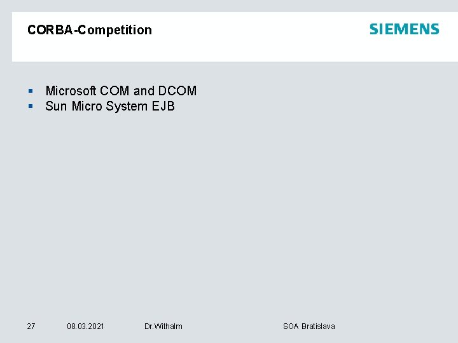Click the word Microsoft in first bullet

pos(71,91)
